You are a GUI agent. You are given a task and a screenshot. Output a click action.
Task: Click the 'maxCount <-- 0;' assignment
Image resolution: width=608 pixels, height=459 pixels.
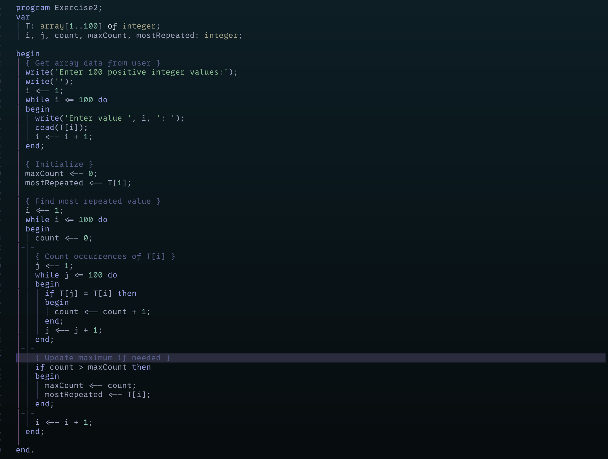(x=61, y=174)
